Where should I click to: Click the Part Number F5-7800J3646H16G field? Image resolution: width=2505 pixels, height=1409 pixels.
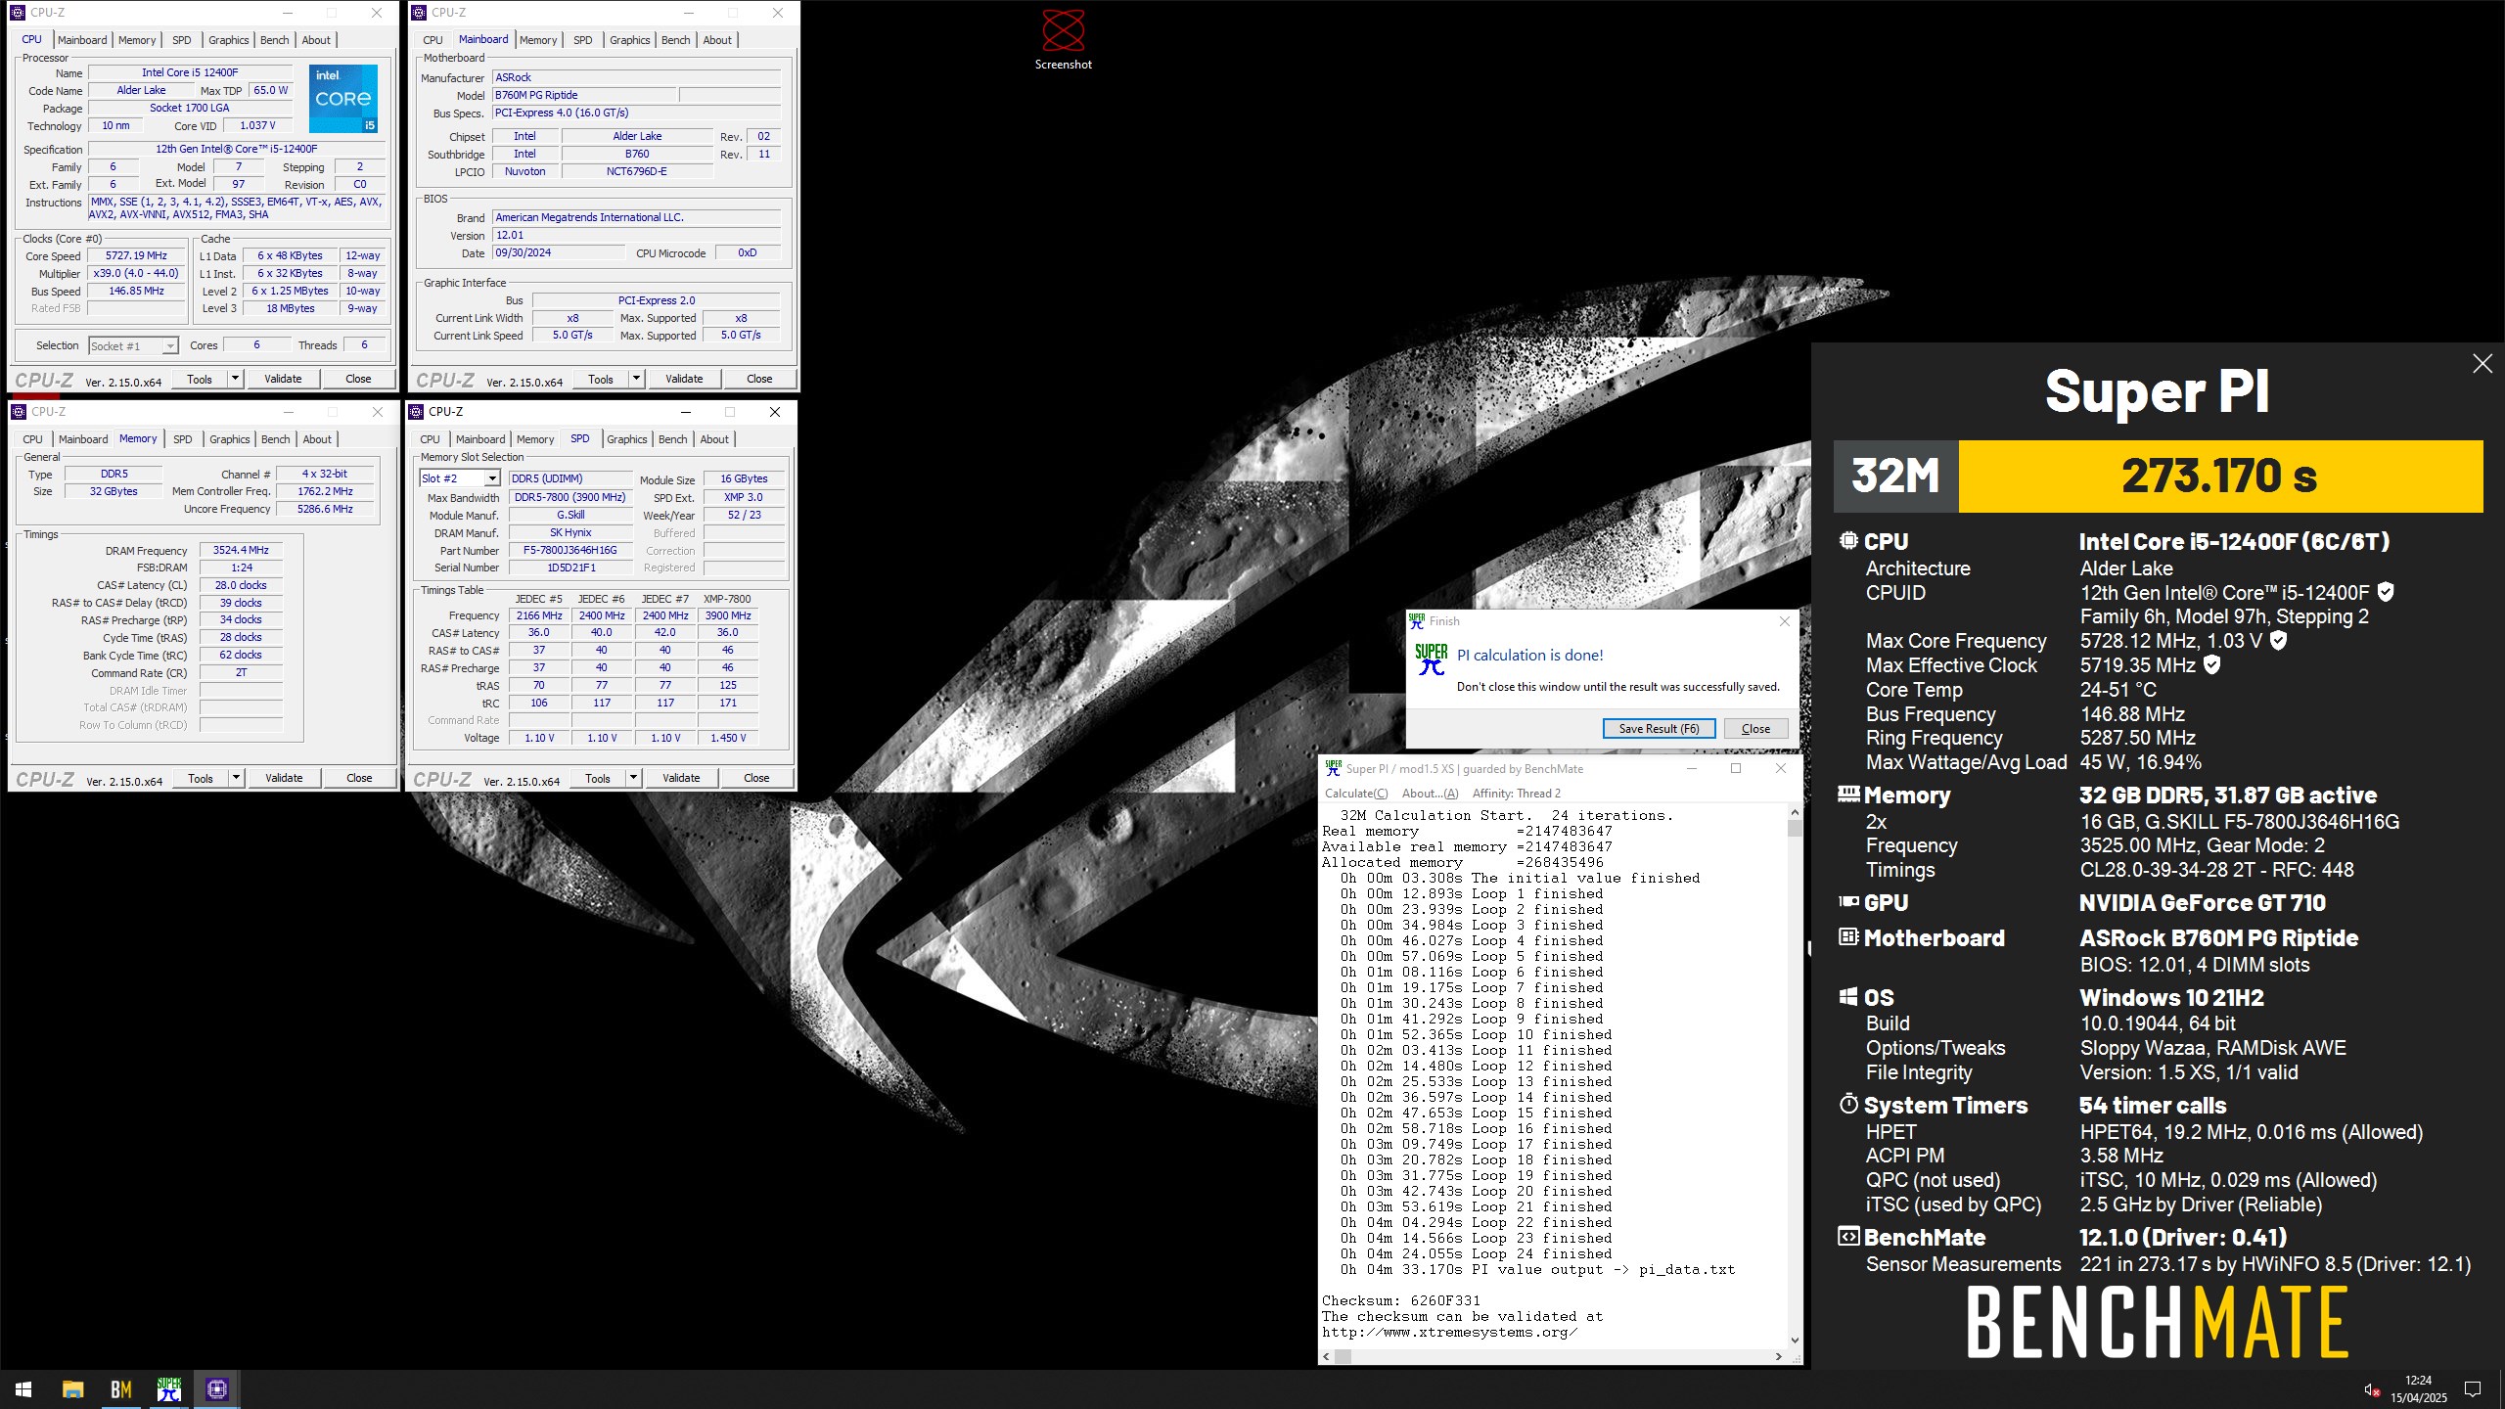(569, 551)
